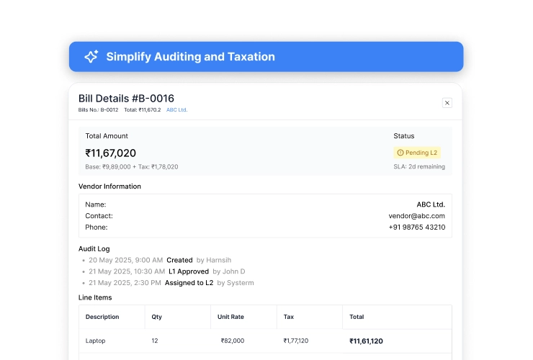The image size is (533, 360).
Task: Select the Description column header
Action: pyautogui.click(x=102, y=317)
